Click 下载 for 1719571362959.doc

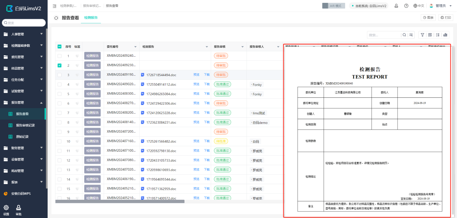(207, 189)
